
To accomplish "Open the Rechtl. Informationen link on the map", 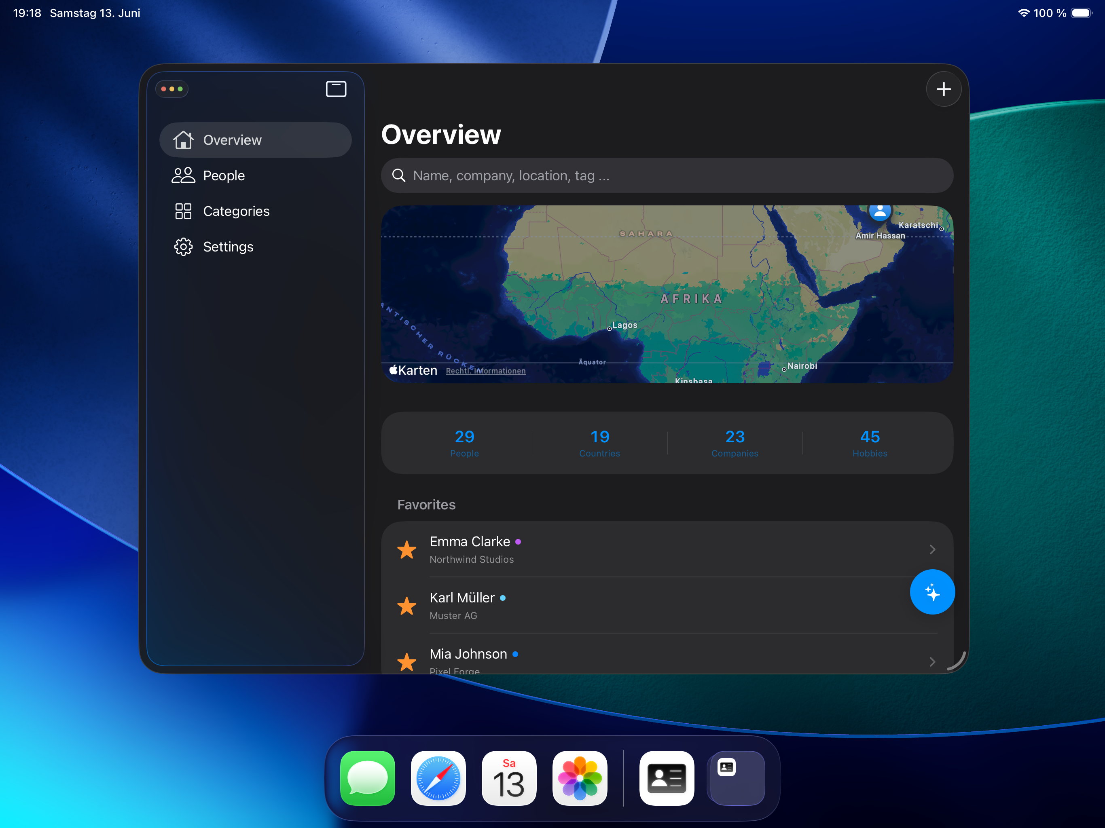I will [485, 371].
